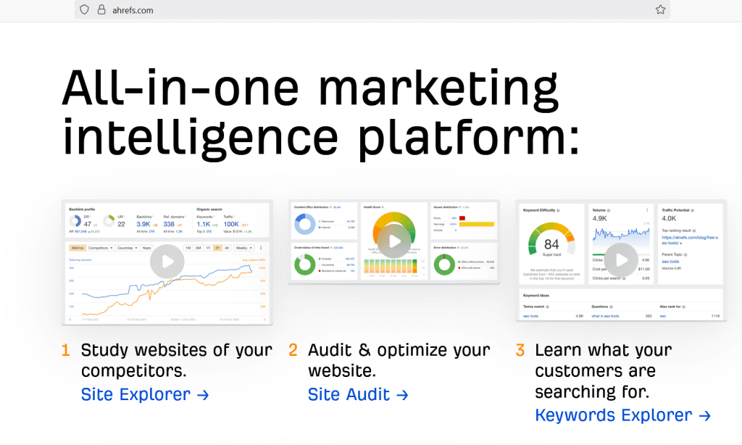
Task: Click the Keyword Difficulty info icon
Action: click(x=558, y=210)
